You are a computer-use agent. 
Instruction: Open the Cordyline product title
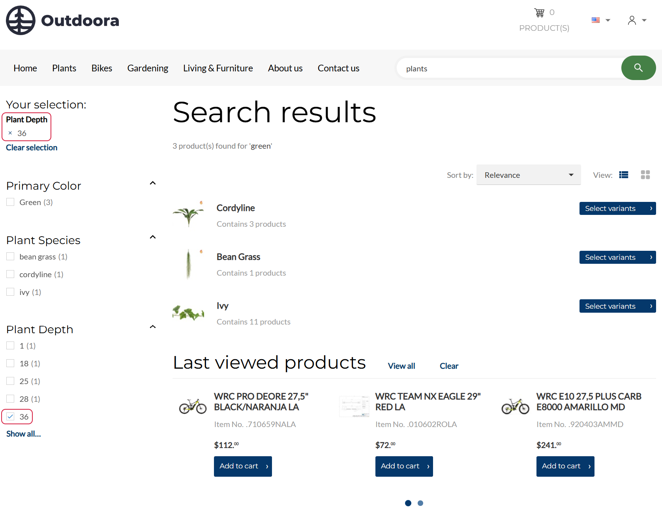tap(236, 208)
